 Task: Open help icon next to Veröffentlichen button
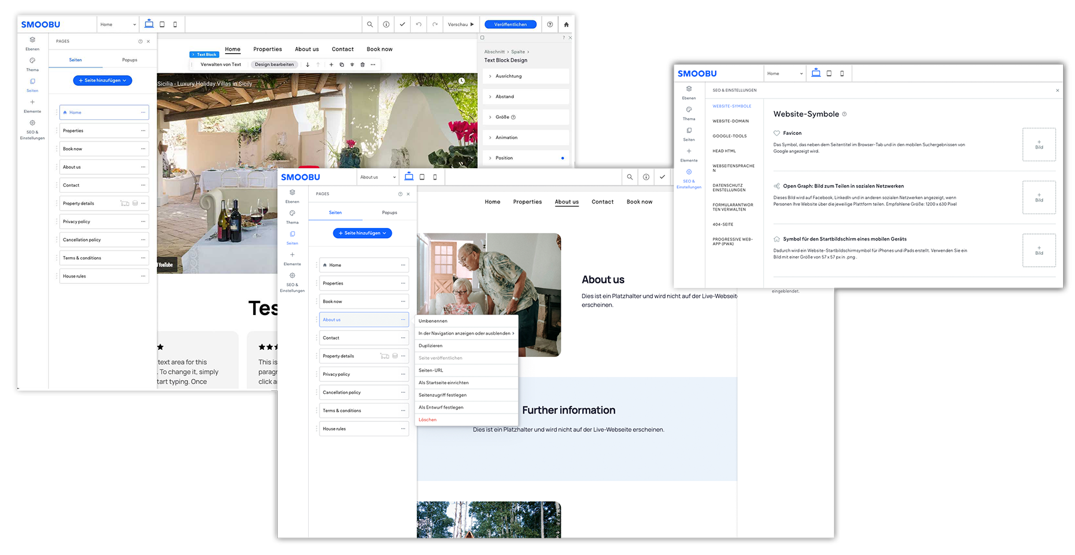(x=549, y=24)
